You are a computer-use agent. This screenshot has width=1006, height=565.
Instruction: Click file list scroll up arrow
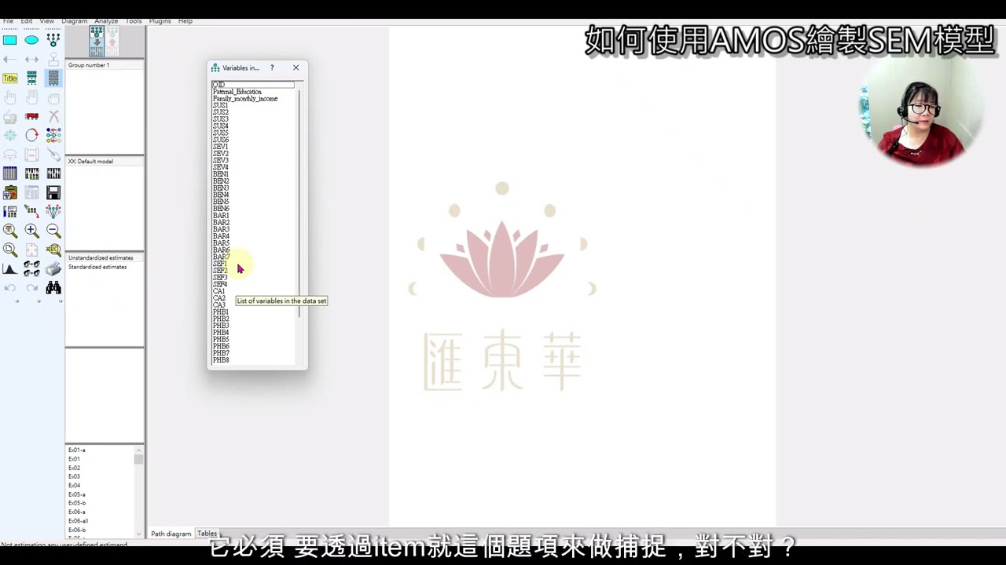coord(139,450)
